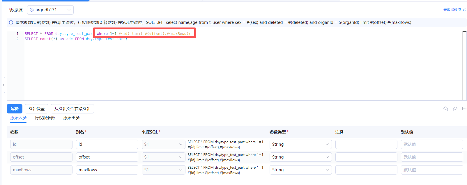Click the 别名 field for id

pyautogui.click(x=107, y=144)
